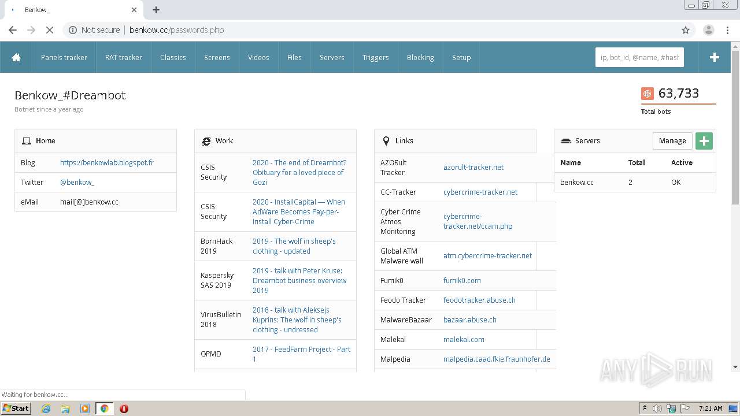Open the @benkow_ Twitter link
Viewport: 740px width, 416px height.
point(77,182)
